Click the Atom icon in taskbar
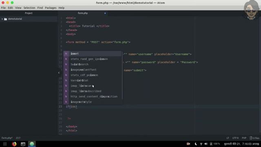 tap(32, 144)
